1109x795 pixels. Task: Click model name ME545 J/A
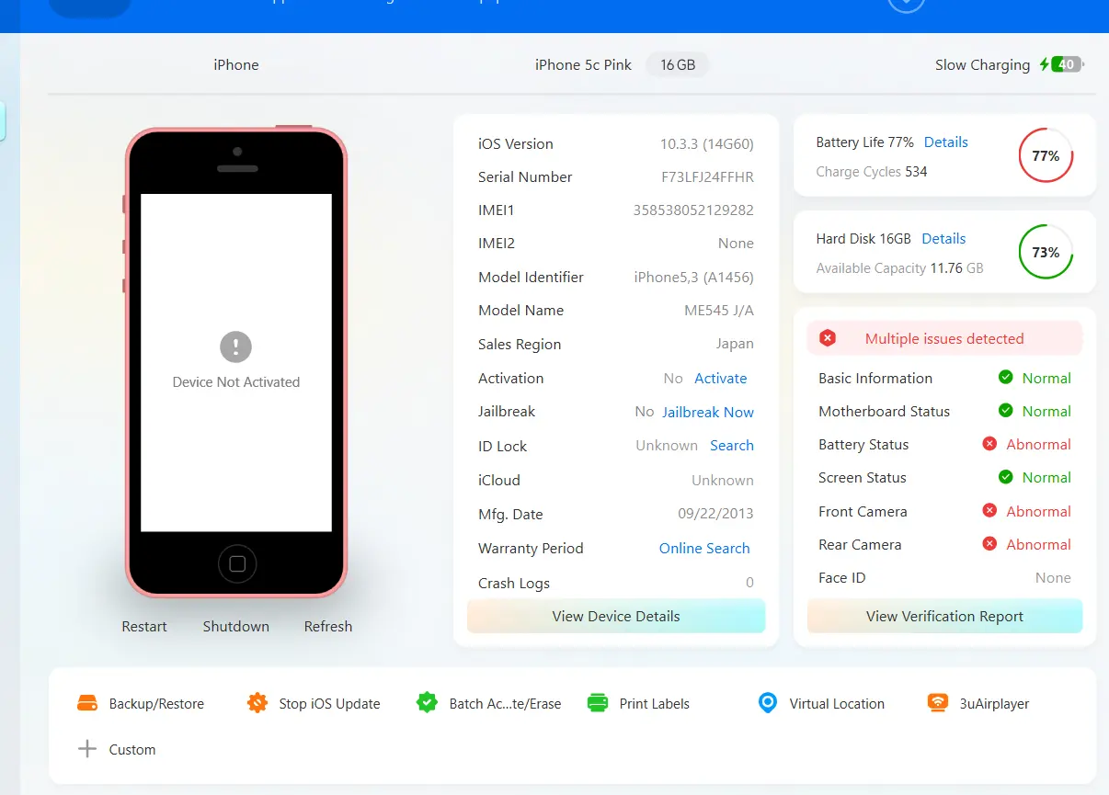(719, 311)
